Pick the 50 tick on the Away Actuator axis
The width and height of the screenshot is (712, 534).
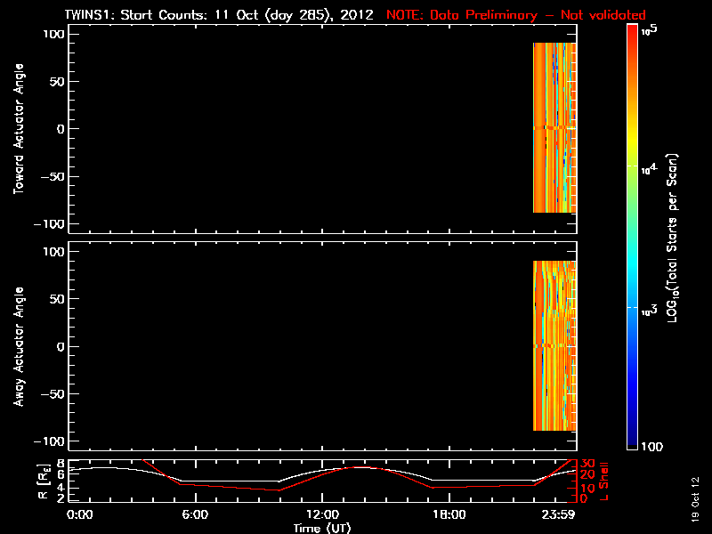click(57, 299)
